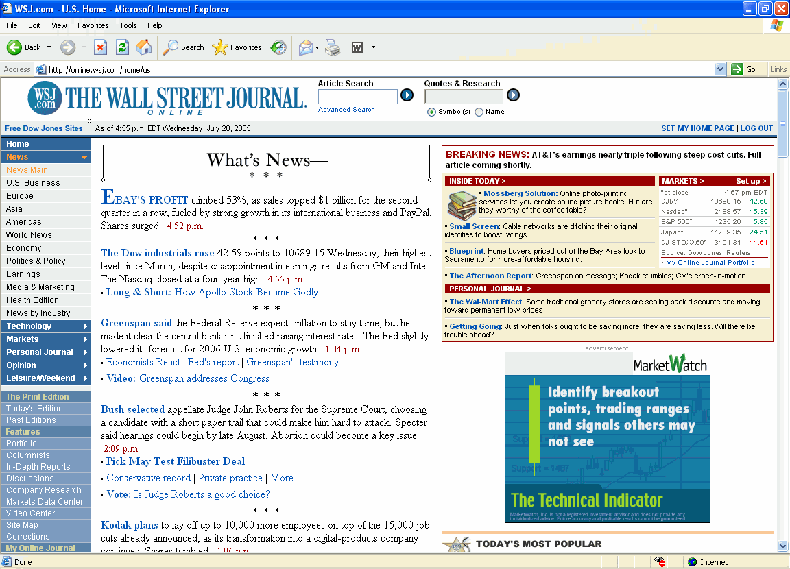Click the page's vertical scrollbar down arrow

click(x=783, y=546)
